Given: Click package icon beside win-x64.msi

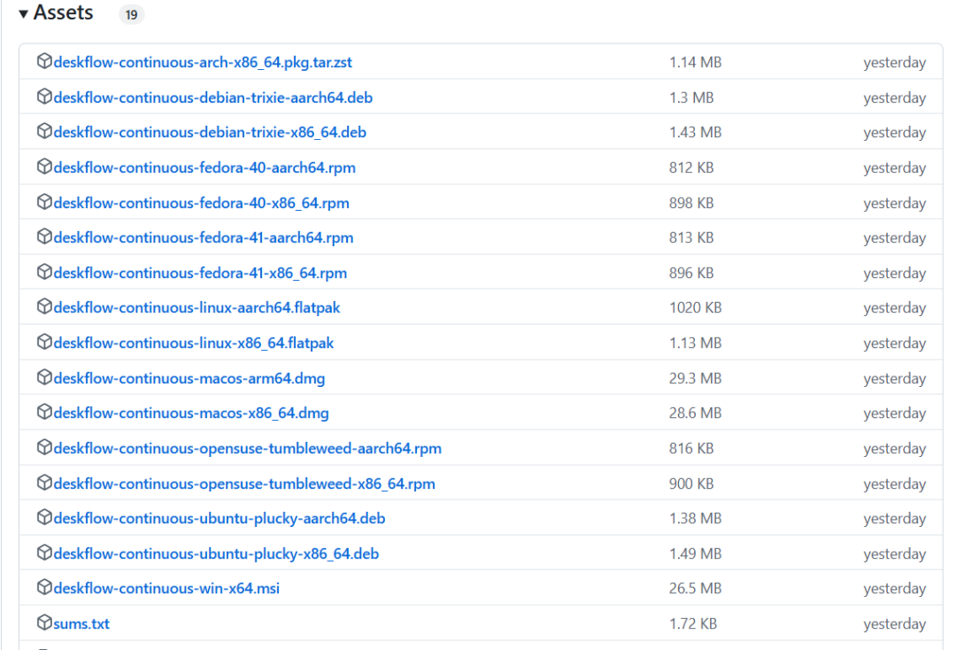Looking at the screenshot, I should (44, 587).
